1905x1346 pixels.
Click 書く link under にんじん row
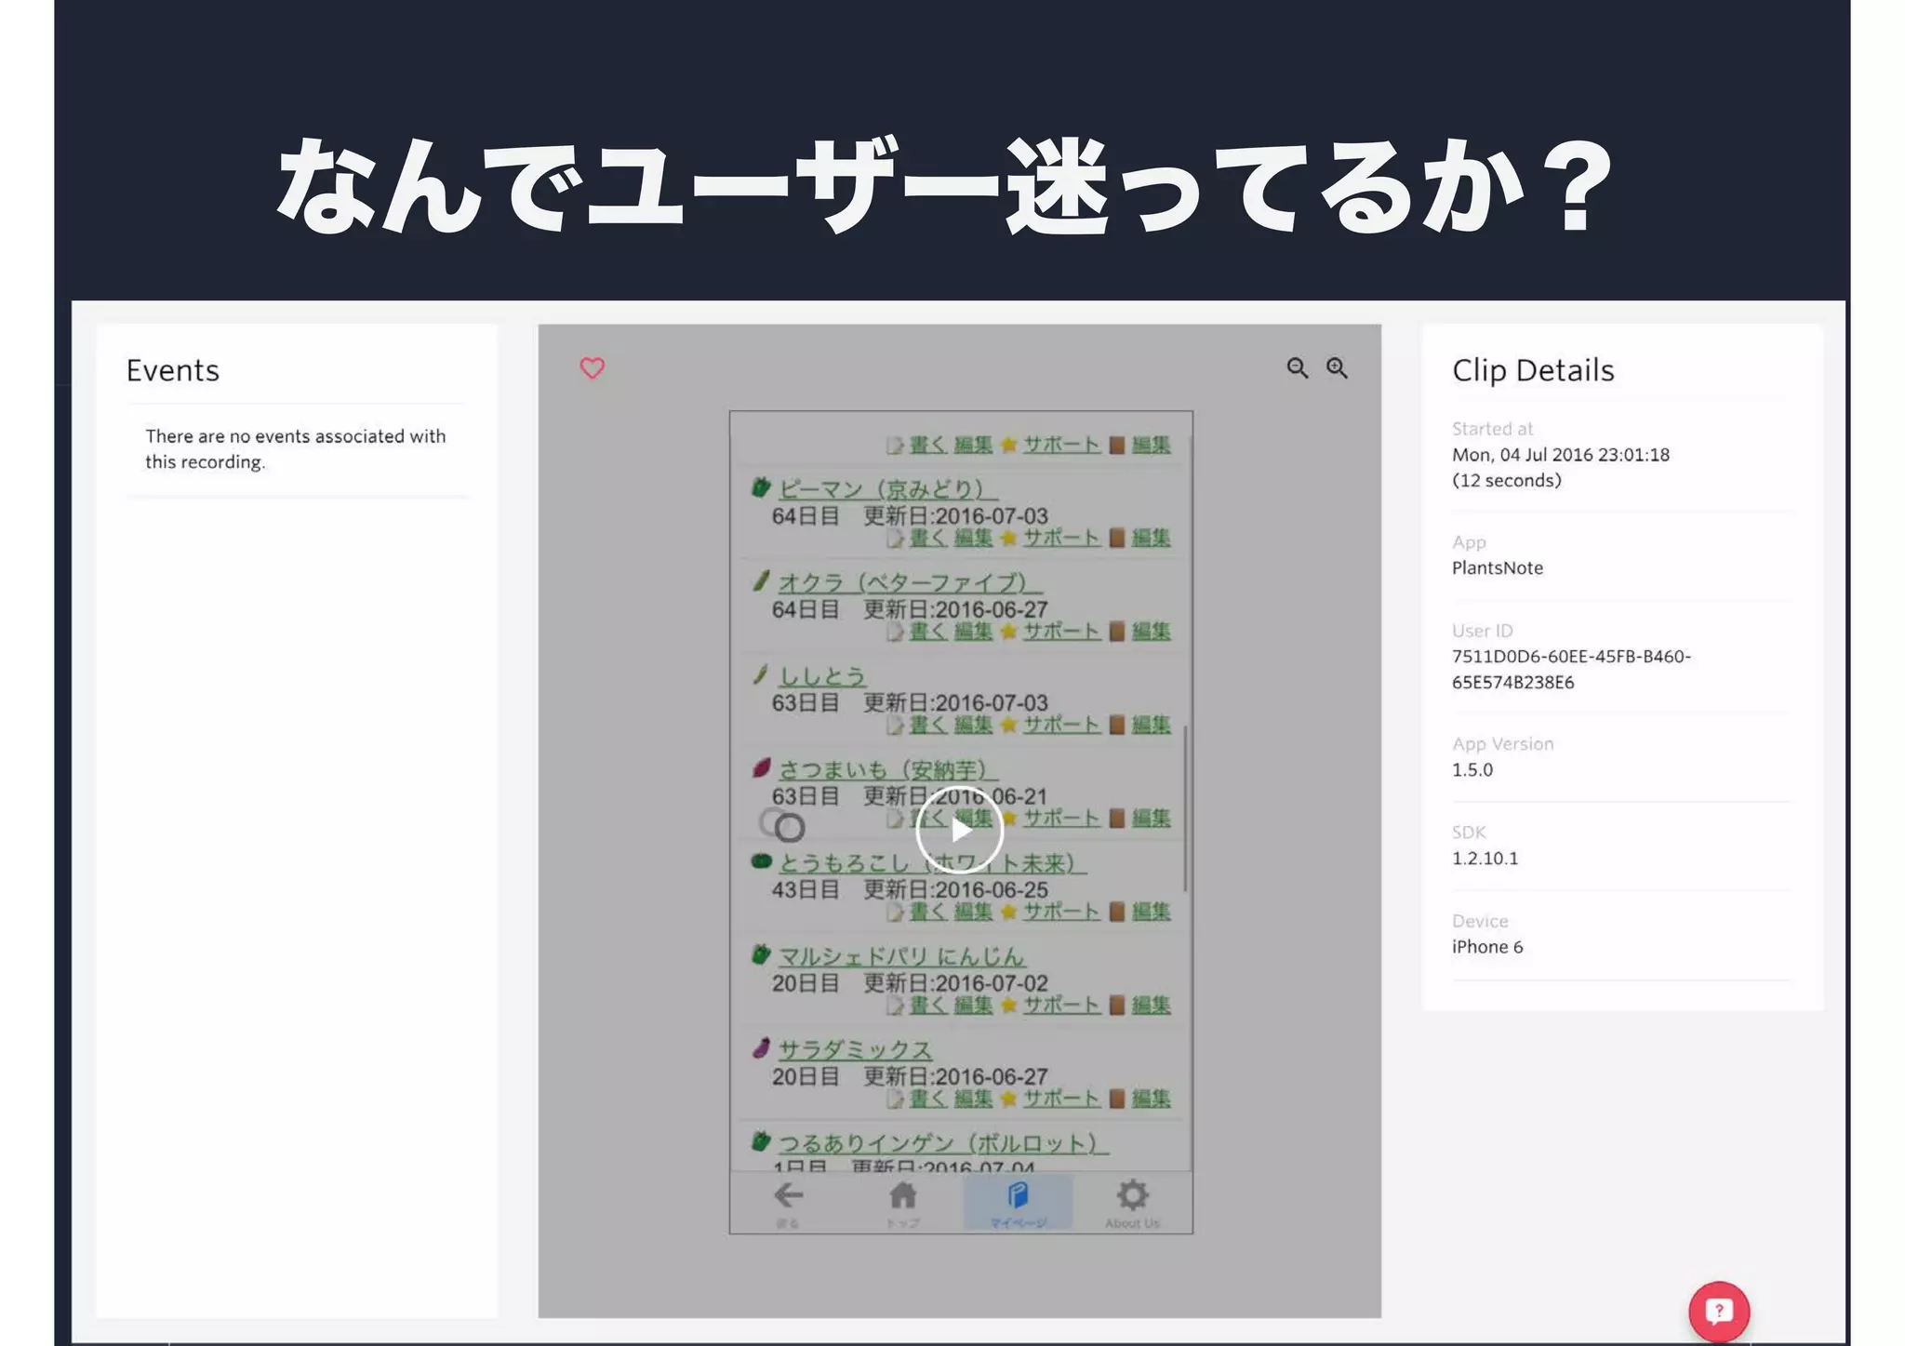click(x=927, y=1006)
